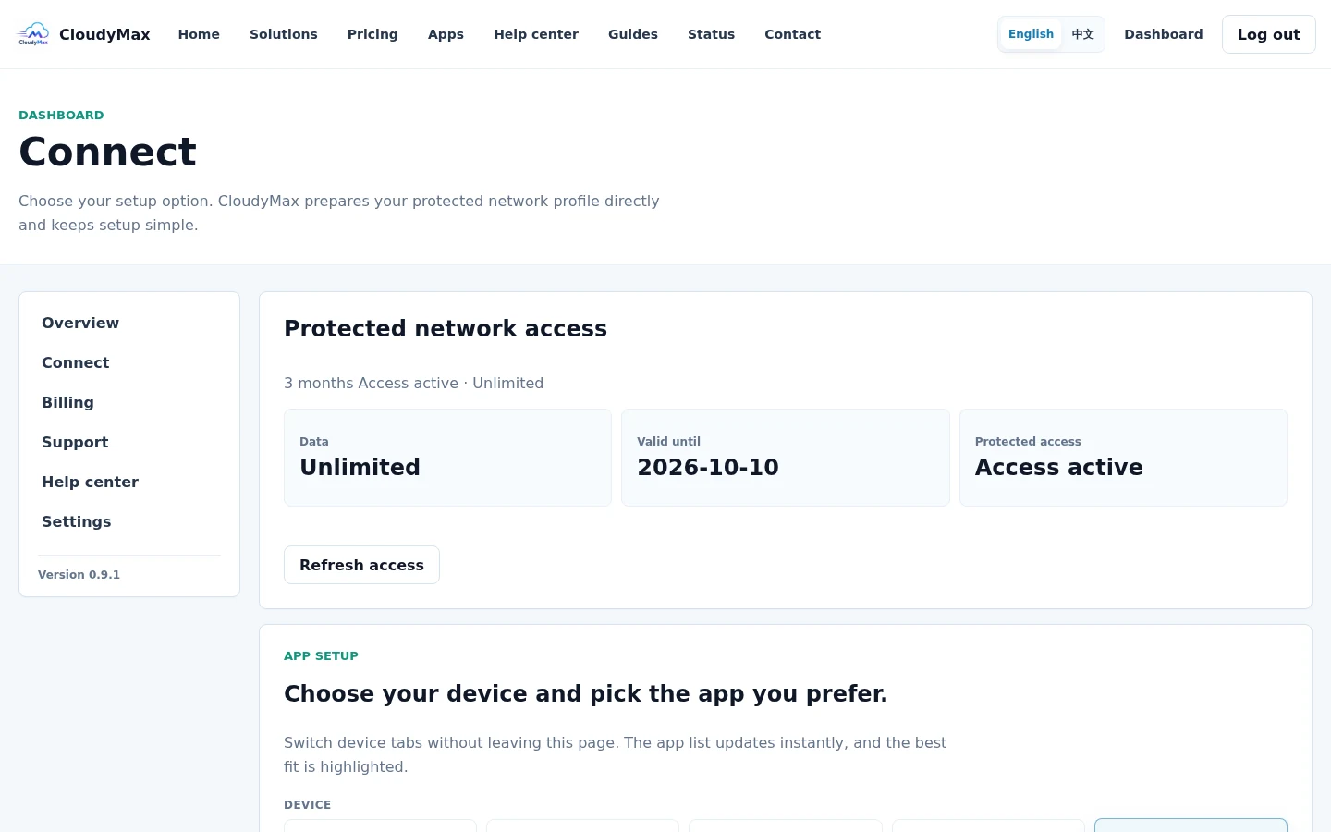Image resolution: width=1331 pixels, height=832 pixels.
Task: Open Support from the sidebar
Action: click(x=129, y=442)
